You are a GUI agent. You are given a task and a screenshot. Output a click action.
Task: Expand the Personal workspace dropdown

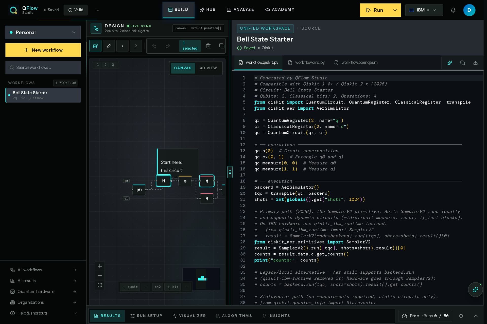[43, 32]
